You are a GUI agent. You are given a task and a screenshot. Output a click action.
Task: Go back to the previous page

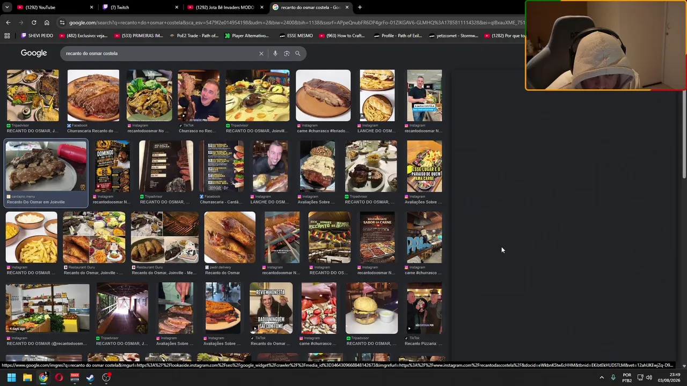click(x=8, y=23)
